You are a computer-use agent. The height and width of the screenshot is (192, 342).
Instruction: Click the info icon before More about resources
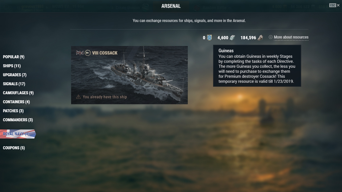coord(271,37)
